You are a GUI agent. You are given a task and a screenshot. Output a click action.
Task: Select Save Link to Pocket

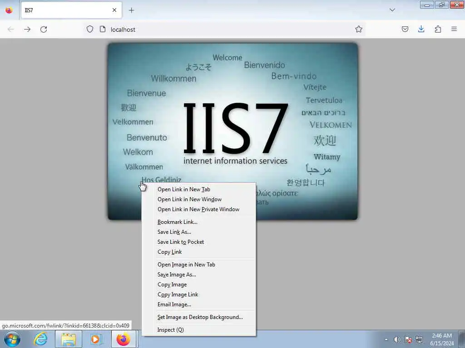(x=199, y=242)
